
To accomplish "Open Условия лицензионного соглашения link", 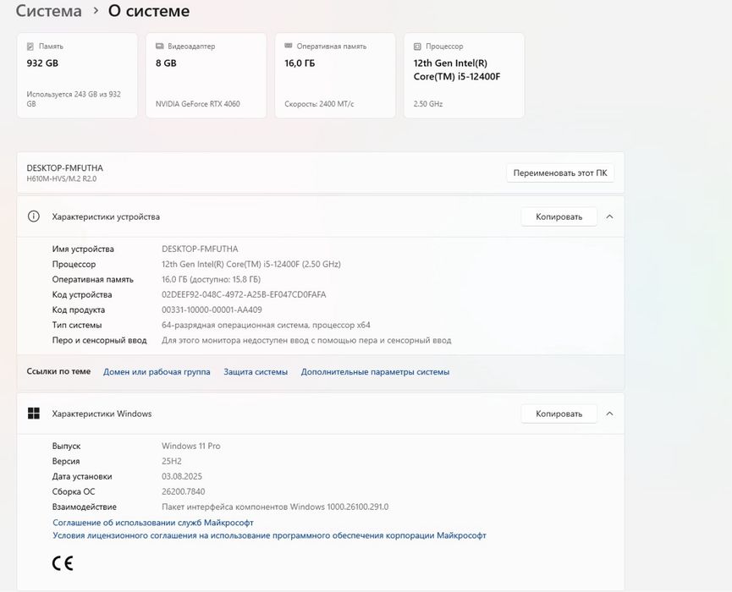I will pyautogui.click(x=269, y=535).
